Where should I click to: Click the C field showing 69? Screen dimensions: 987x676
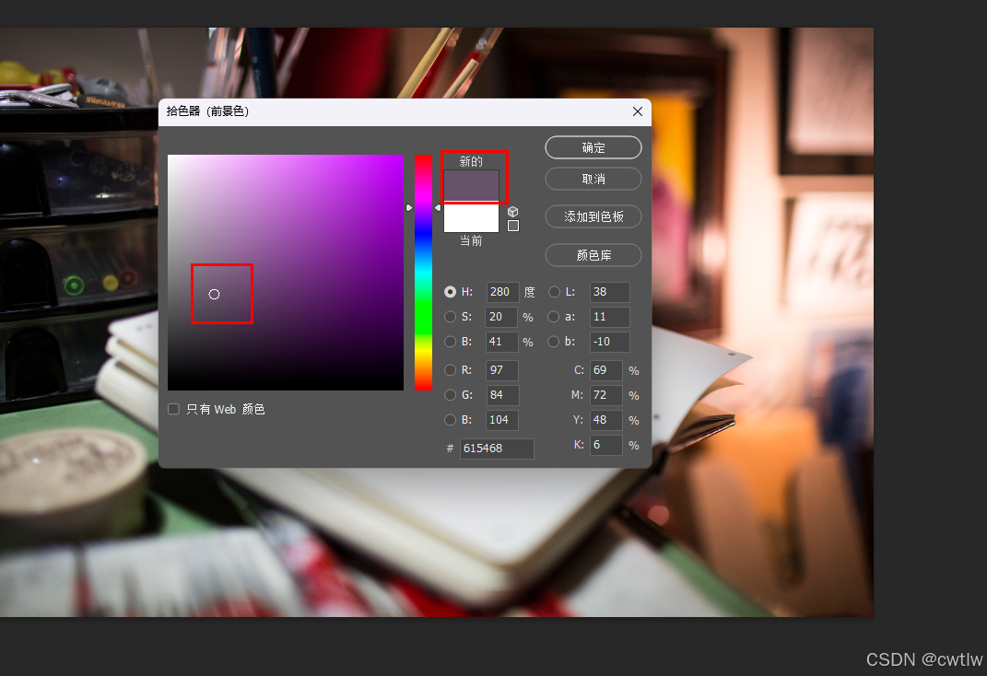(606, 370)
